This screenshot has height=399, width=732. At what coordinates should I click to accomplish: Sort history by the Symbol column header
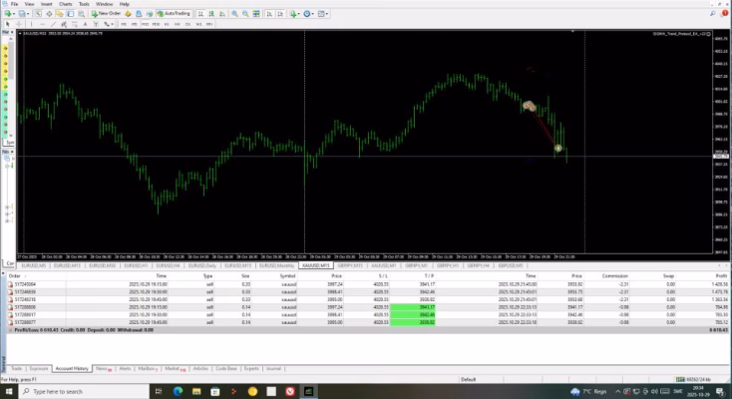[x=287, y=276]
